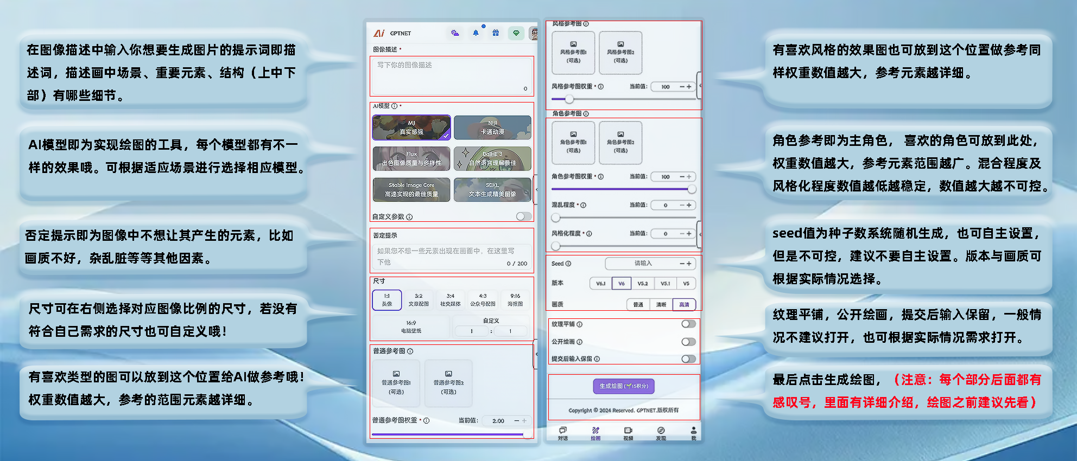1077x461 pixels.
Task: Click info icon beside 风格化程度
Action: tap(589, 234)
